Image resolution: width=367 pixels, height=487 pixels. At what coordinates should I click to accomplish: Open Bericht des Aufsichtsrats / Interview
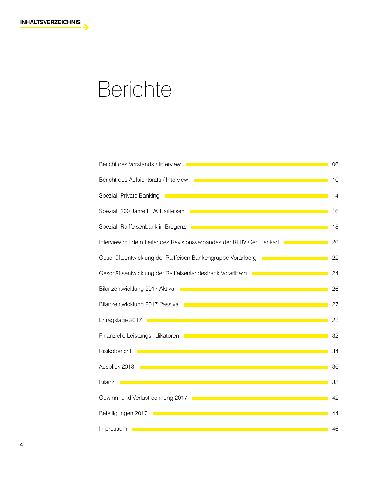click(x=143, y=180)
